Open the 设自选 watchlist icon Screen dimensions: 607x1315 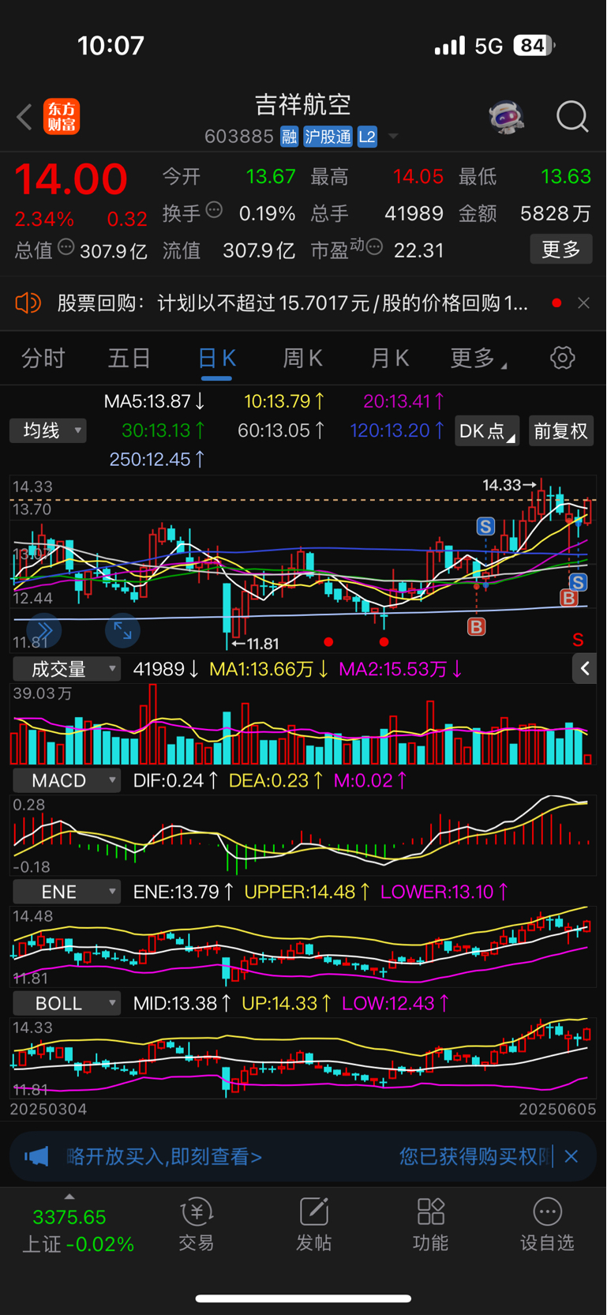point(547,1224)
